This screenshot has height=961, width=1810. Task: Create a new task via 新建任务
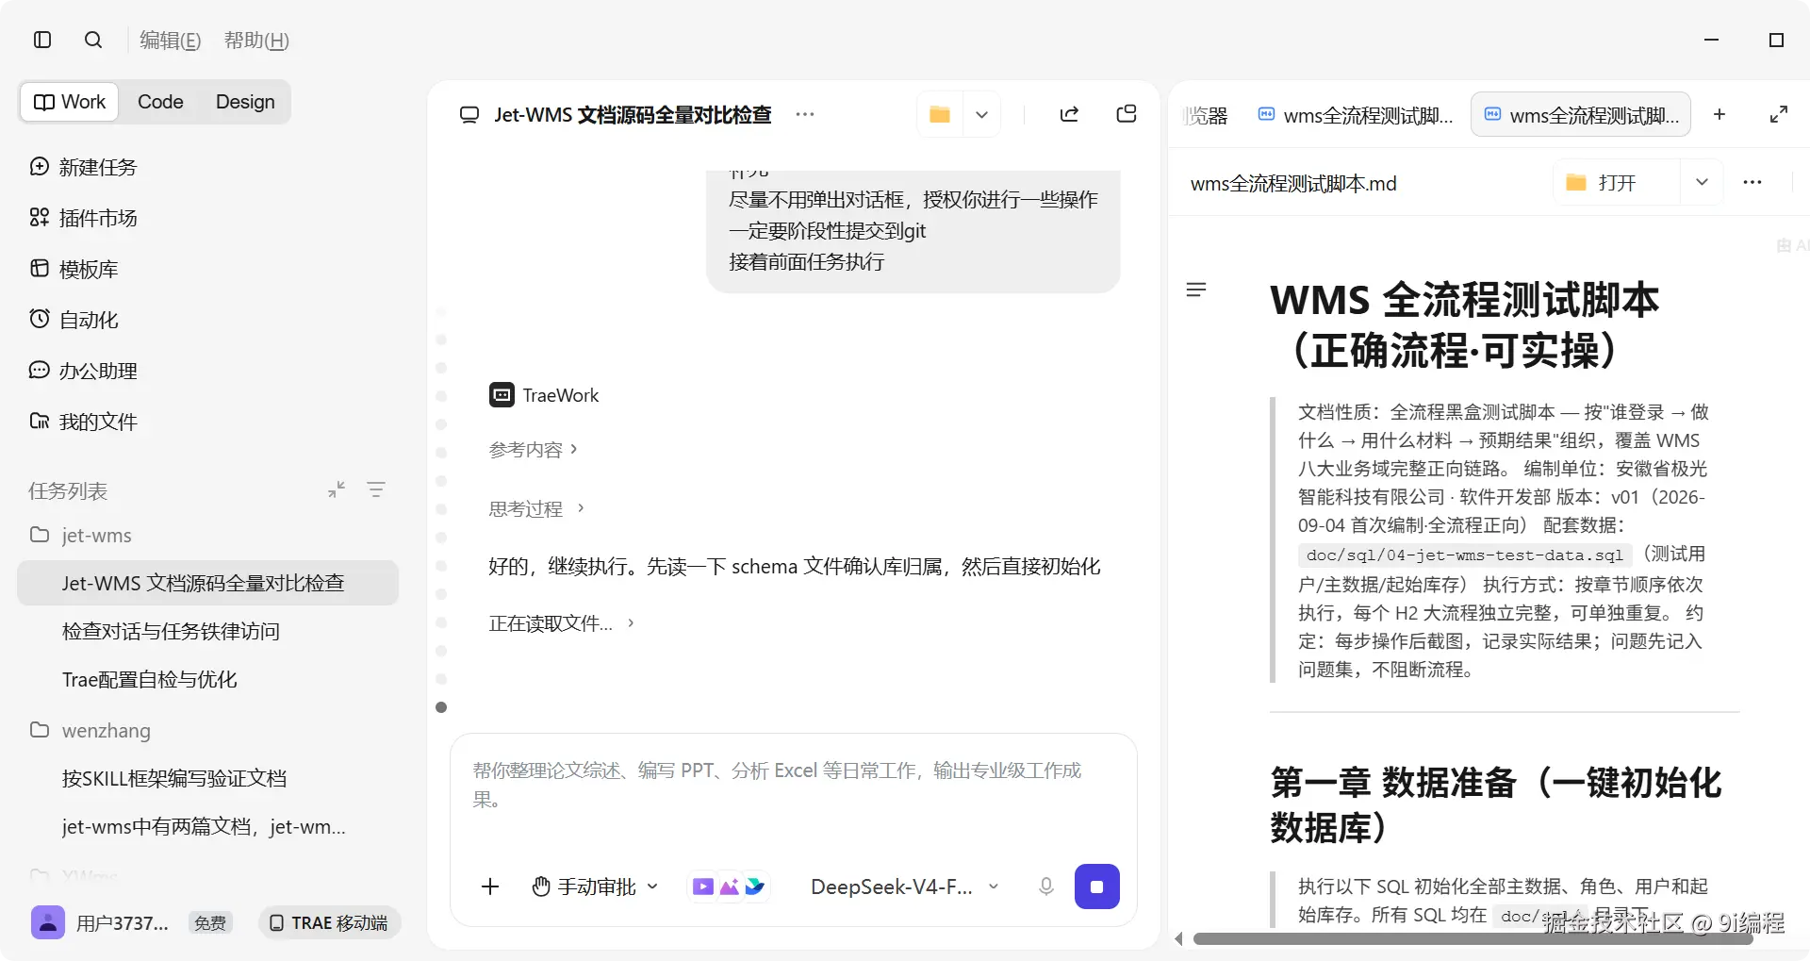(x=85, y=167)
